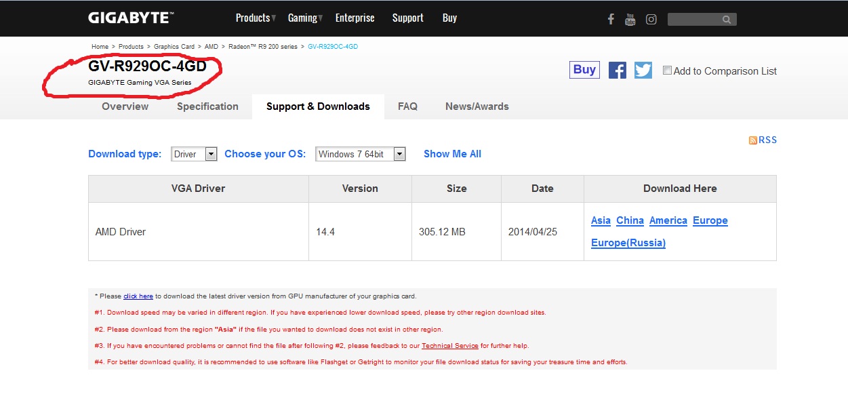848x413 pixels.
Task: Type in the header search field
Action: click(x=693, y=19)
